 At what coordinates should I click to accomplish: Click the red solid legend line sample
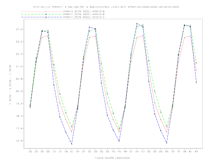point(42,11)
